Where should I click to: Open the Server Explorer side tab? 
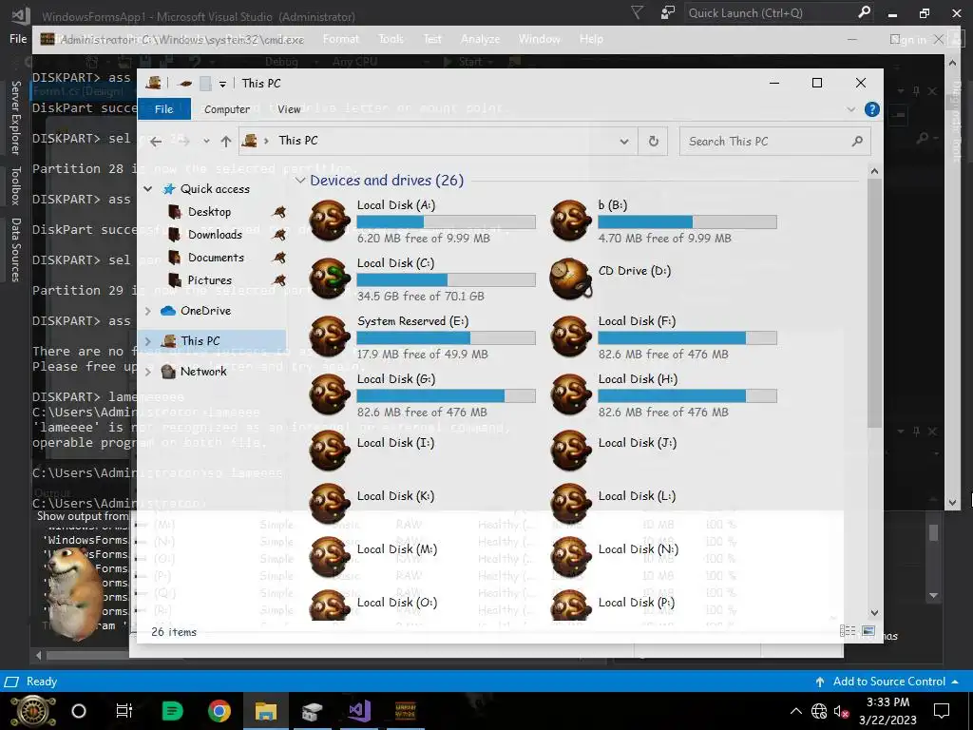(x=16, y=117)
